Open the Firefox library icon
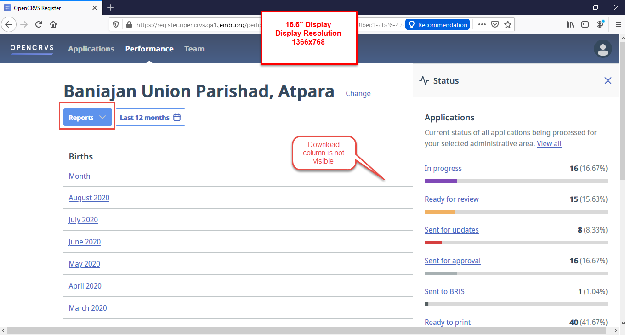625x335 pixels. click(570, 24)
